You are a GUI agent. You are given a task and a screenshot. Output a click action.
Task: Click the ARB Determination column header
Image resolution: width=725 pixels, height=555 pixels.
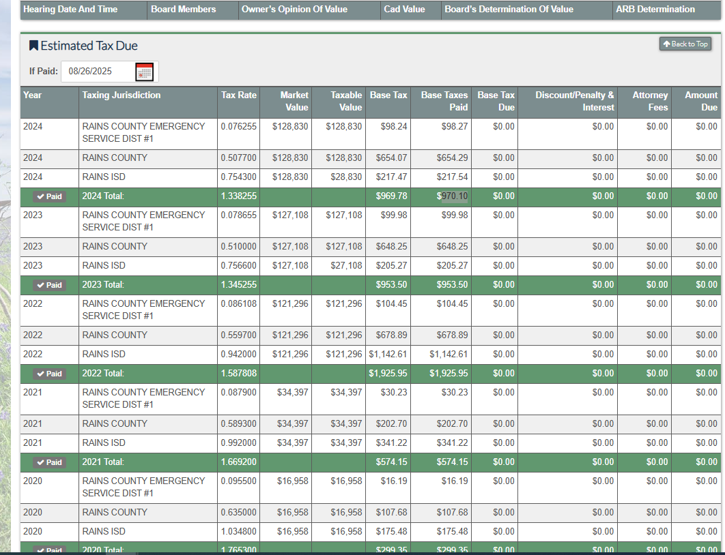655,10
